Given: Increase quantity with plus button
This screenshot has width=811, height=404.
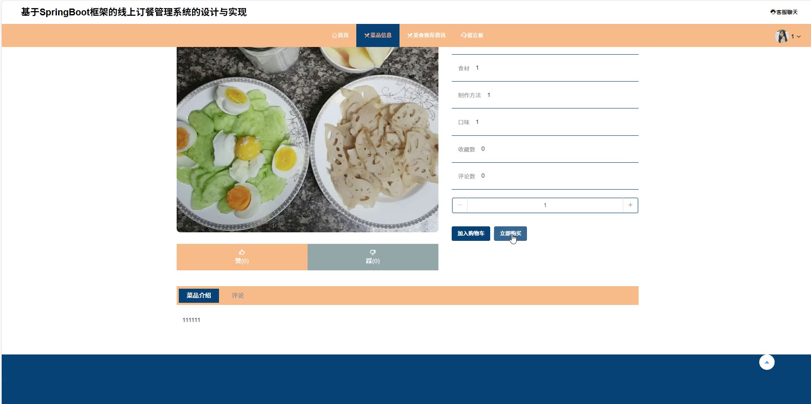Looking at the screenshot, I should [x=630, y=205].
